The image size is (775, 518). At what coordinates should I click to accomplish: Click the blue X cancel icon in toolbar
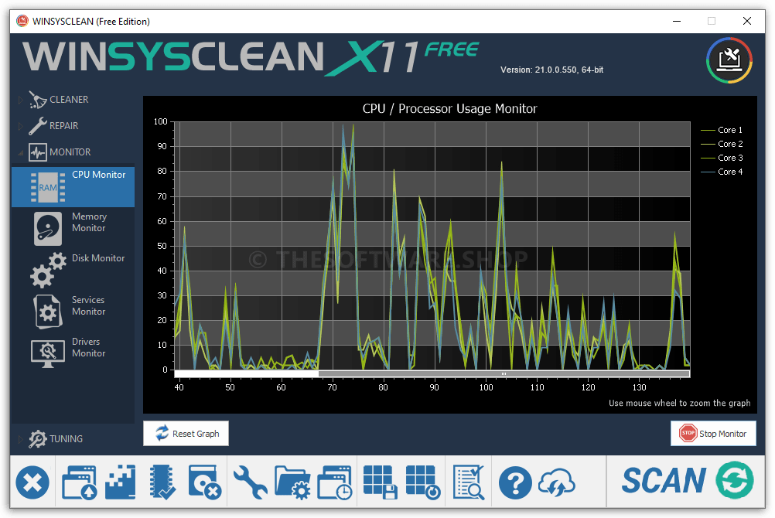32,482
